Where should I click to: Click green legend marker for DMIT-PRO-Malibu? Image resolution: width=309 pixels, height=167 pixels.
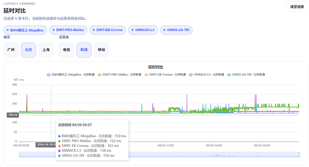tap(99, 75)
